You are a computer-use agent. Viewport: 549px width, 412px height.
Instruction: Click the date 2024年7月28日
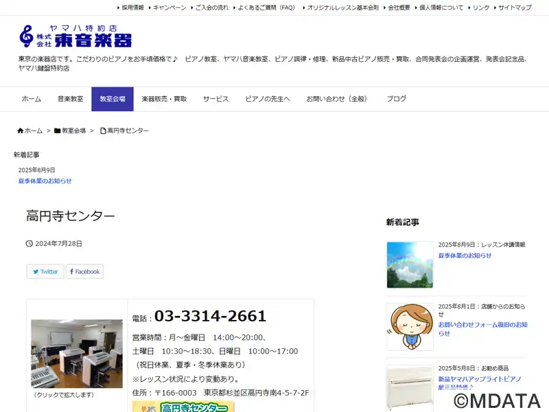(59, 244)
